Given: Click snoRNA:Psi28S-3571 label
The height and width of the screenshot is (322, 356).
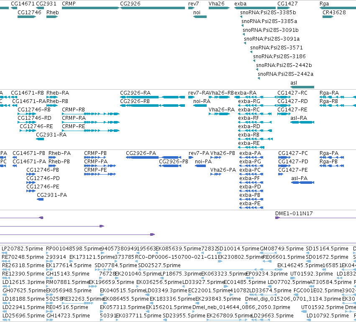Looking at the screenshot, I should [x=277, y=47].
